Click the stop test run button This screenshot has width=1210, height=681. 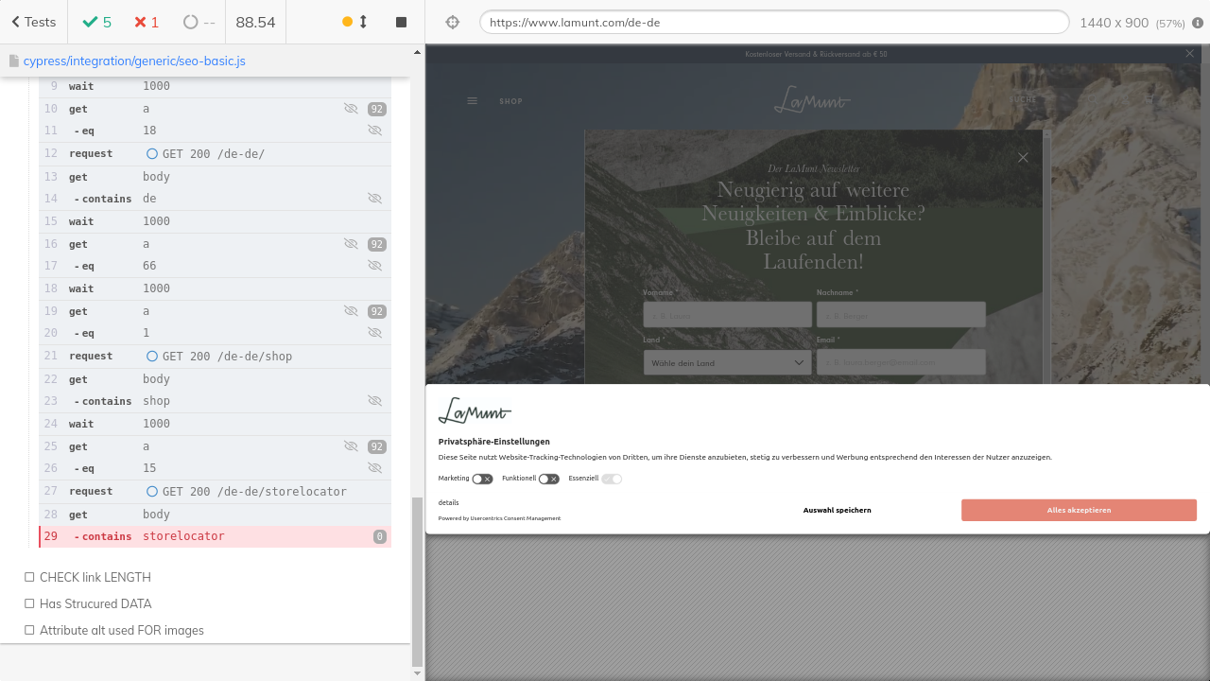(x=401, y=22)
